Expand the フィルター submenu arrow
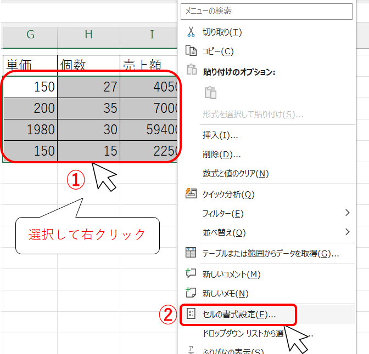 tap(347, 213)
